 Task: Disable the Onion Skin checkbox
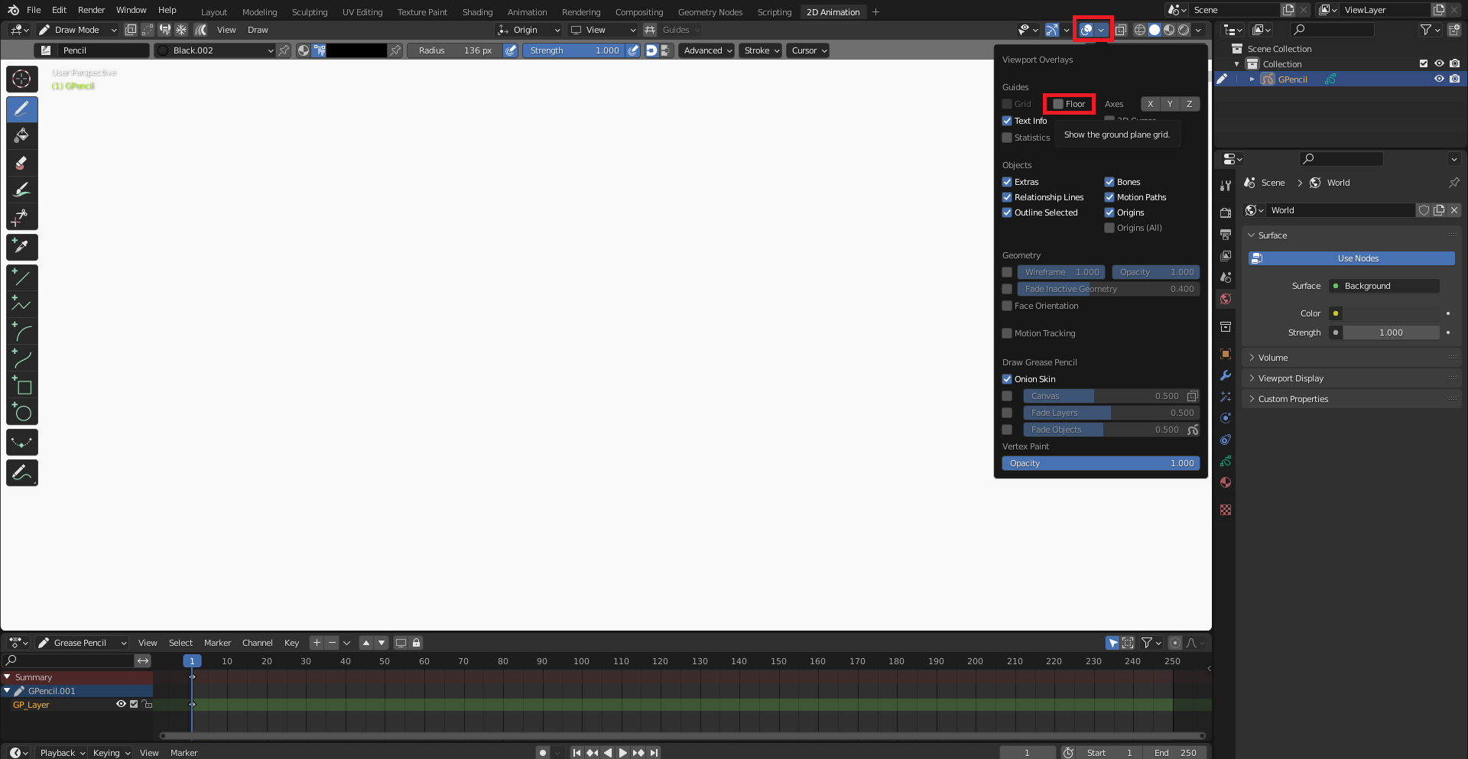(x=1007, y=379)
